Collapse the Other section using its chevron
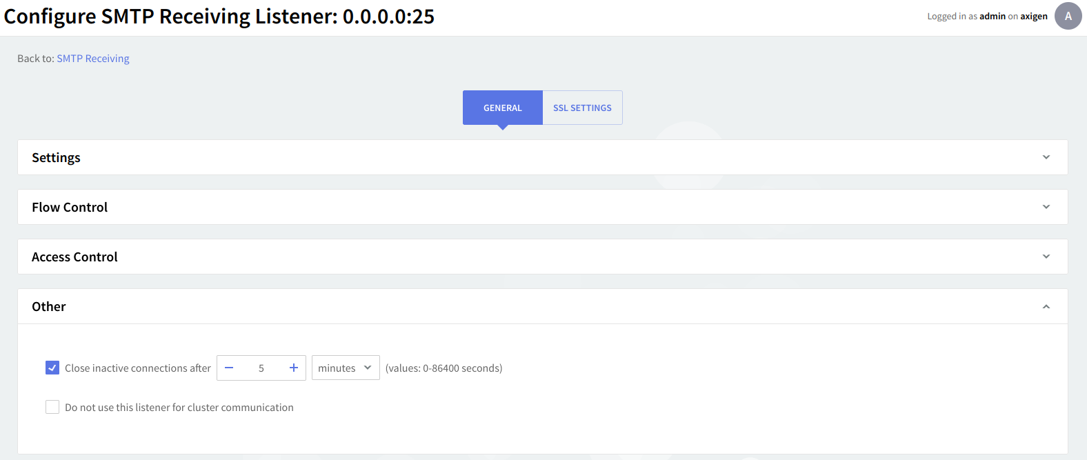The width and height of the screenshot is (1087, 460). click(1046, 307)
